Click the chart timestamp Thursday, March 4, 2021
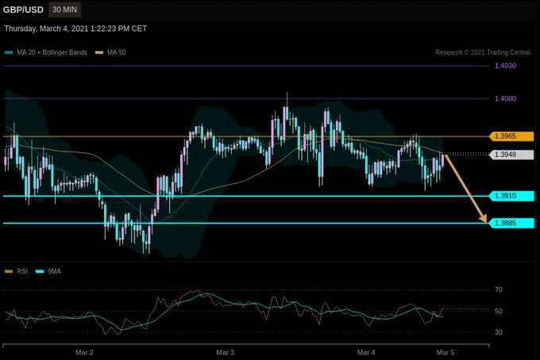540x360 pixels. coord(75,29)
